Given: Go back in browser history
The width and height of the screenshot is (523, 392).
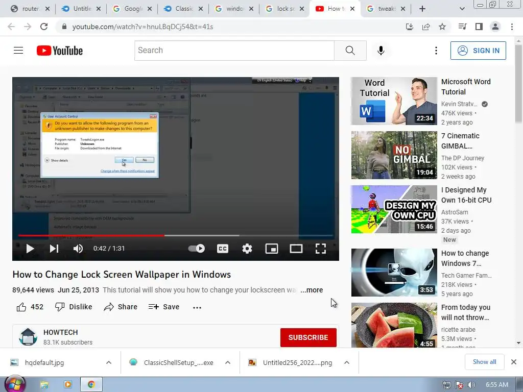Looking at the screenshot, I should 11,27.
